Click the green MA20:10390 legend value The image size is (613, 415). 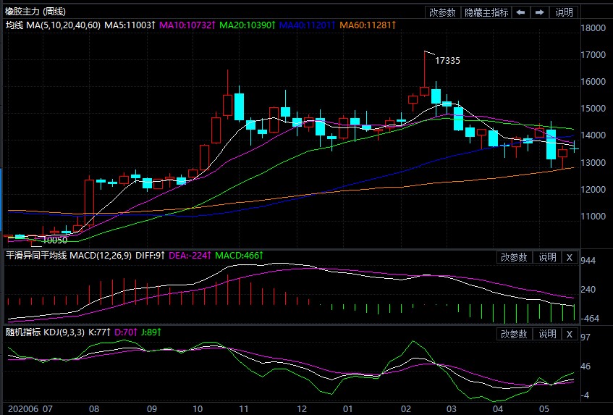(246, 25)
